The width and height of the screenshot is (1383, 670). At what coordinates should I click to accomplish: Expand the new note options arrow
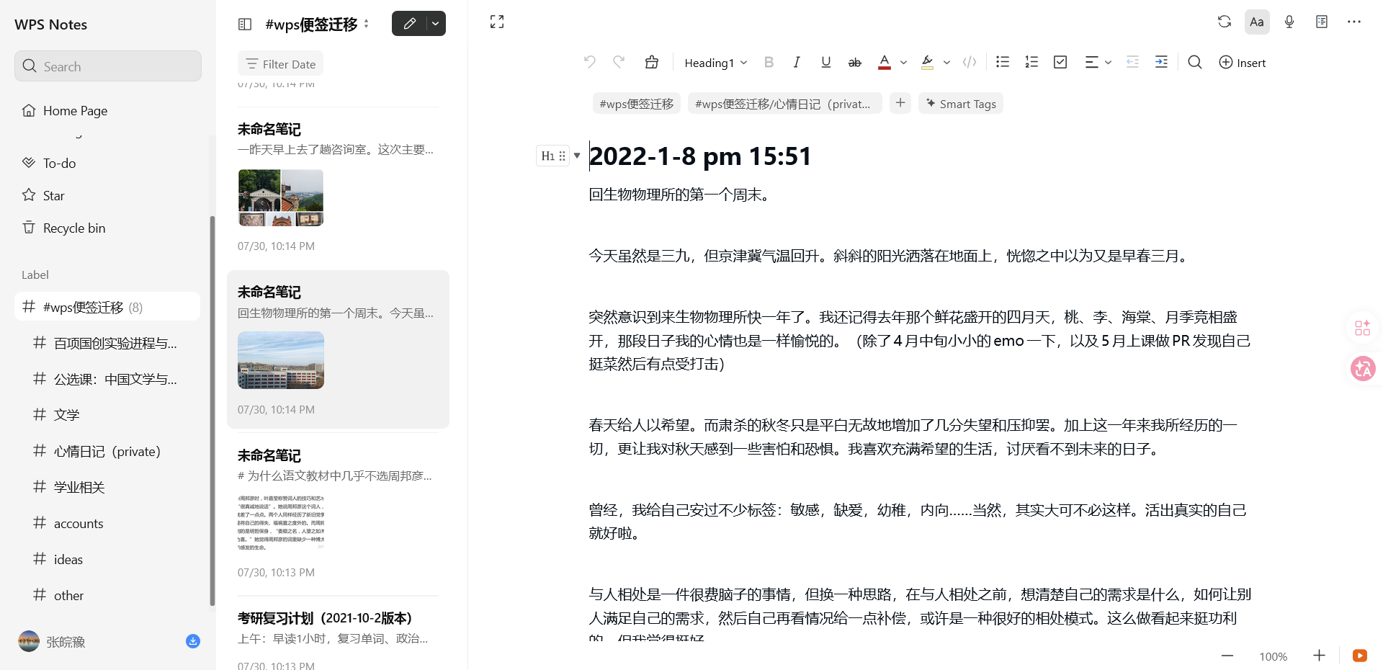point(436,23)
